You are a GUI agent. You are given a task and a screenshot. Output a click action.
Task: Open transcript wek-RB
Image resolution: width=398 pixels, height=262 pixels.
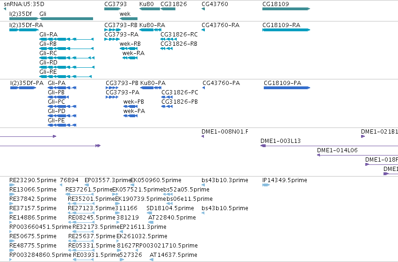[129, 49]
